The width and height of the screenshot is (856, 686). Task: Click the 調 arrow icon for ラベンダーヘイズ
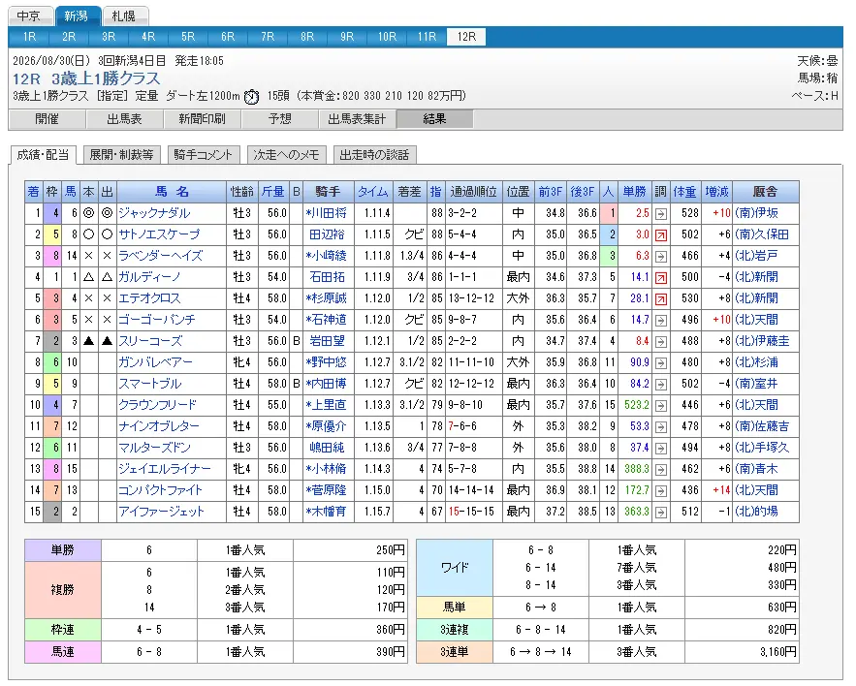click(660, 256)
